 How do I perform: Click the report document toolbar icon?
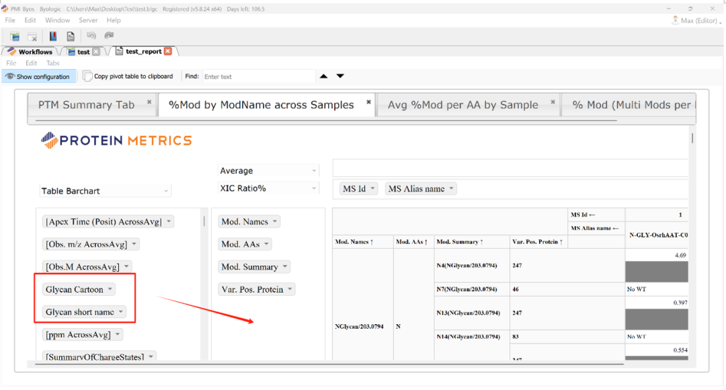click(71, 36)
